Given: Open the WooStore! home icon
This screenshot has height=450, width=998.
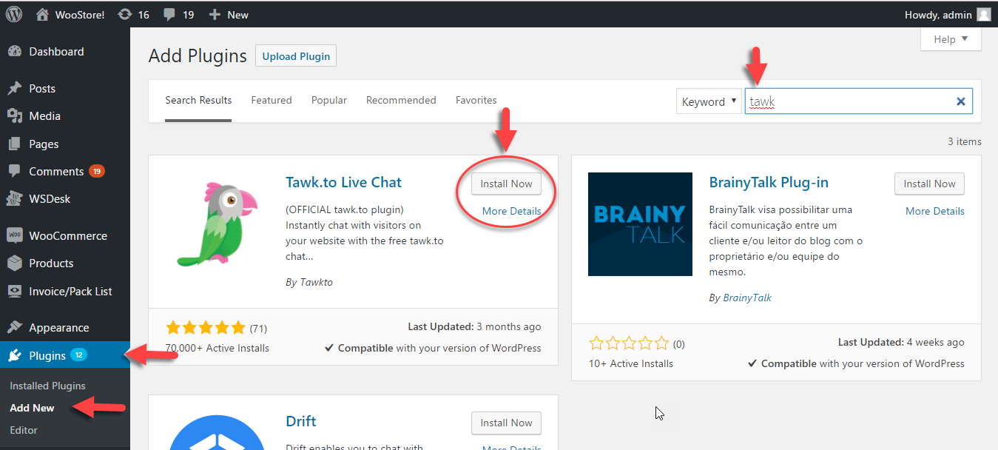Looking at the screenshot, I should pos(43,14).
